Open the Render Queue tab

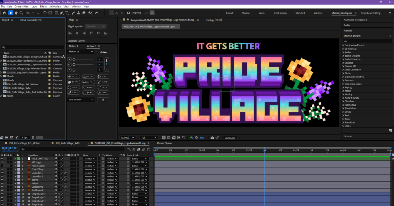(164, 143)
